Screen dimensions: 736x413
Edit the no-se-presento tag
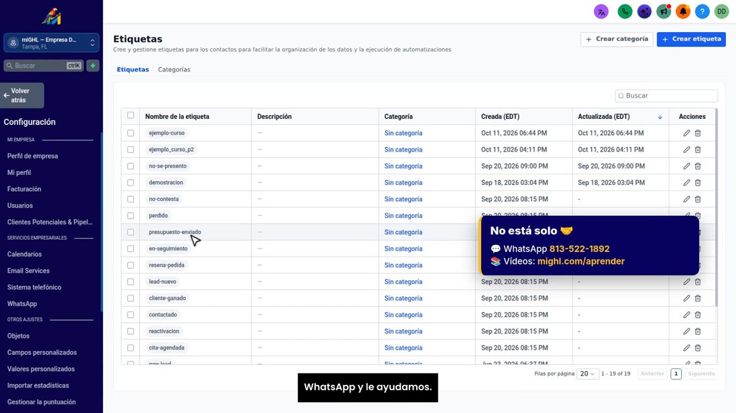[x=686, y=166]
